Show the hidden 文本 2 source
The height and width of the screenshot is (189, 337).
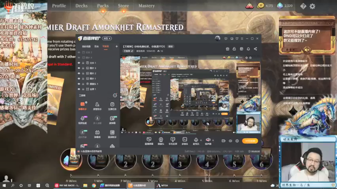click(x=79, y=52)
